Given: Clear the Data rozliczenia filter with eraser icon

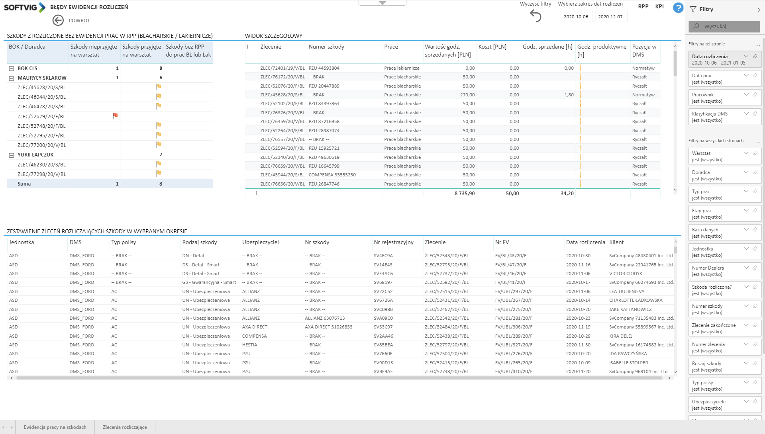Looking at the screenshot, I should coord(755,57).
